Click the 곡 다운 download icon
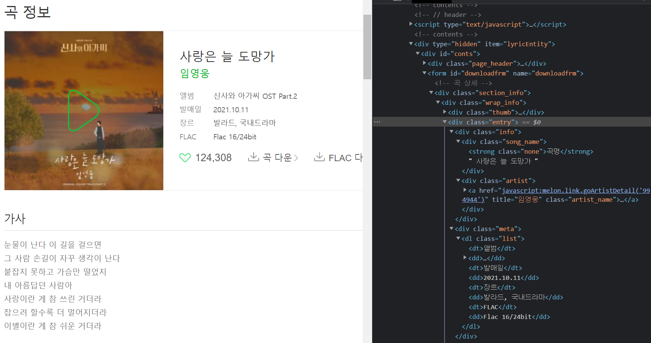The height and width of the screenshot is (343, 651). (x=253, y=157)
